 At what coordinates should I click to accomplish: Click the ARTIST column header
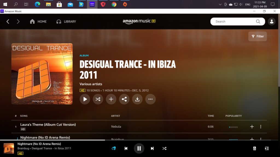click(x=116, y=116)
